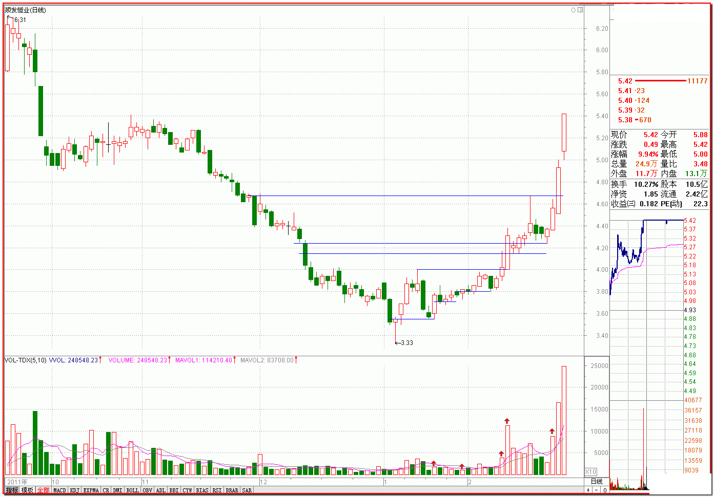Click the 涨幅 value 9.94%
714x497 pixels.
tap(648, 154)
